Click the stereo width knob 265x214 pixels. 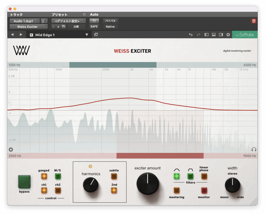tap(233, 185)
